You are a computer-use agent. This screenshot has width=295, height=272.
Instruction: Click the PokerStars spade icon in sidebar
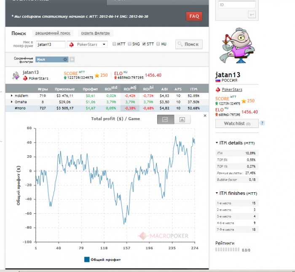[218, 89]
